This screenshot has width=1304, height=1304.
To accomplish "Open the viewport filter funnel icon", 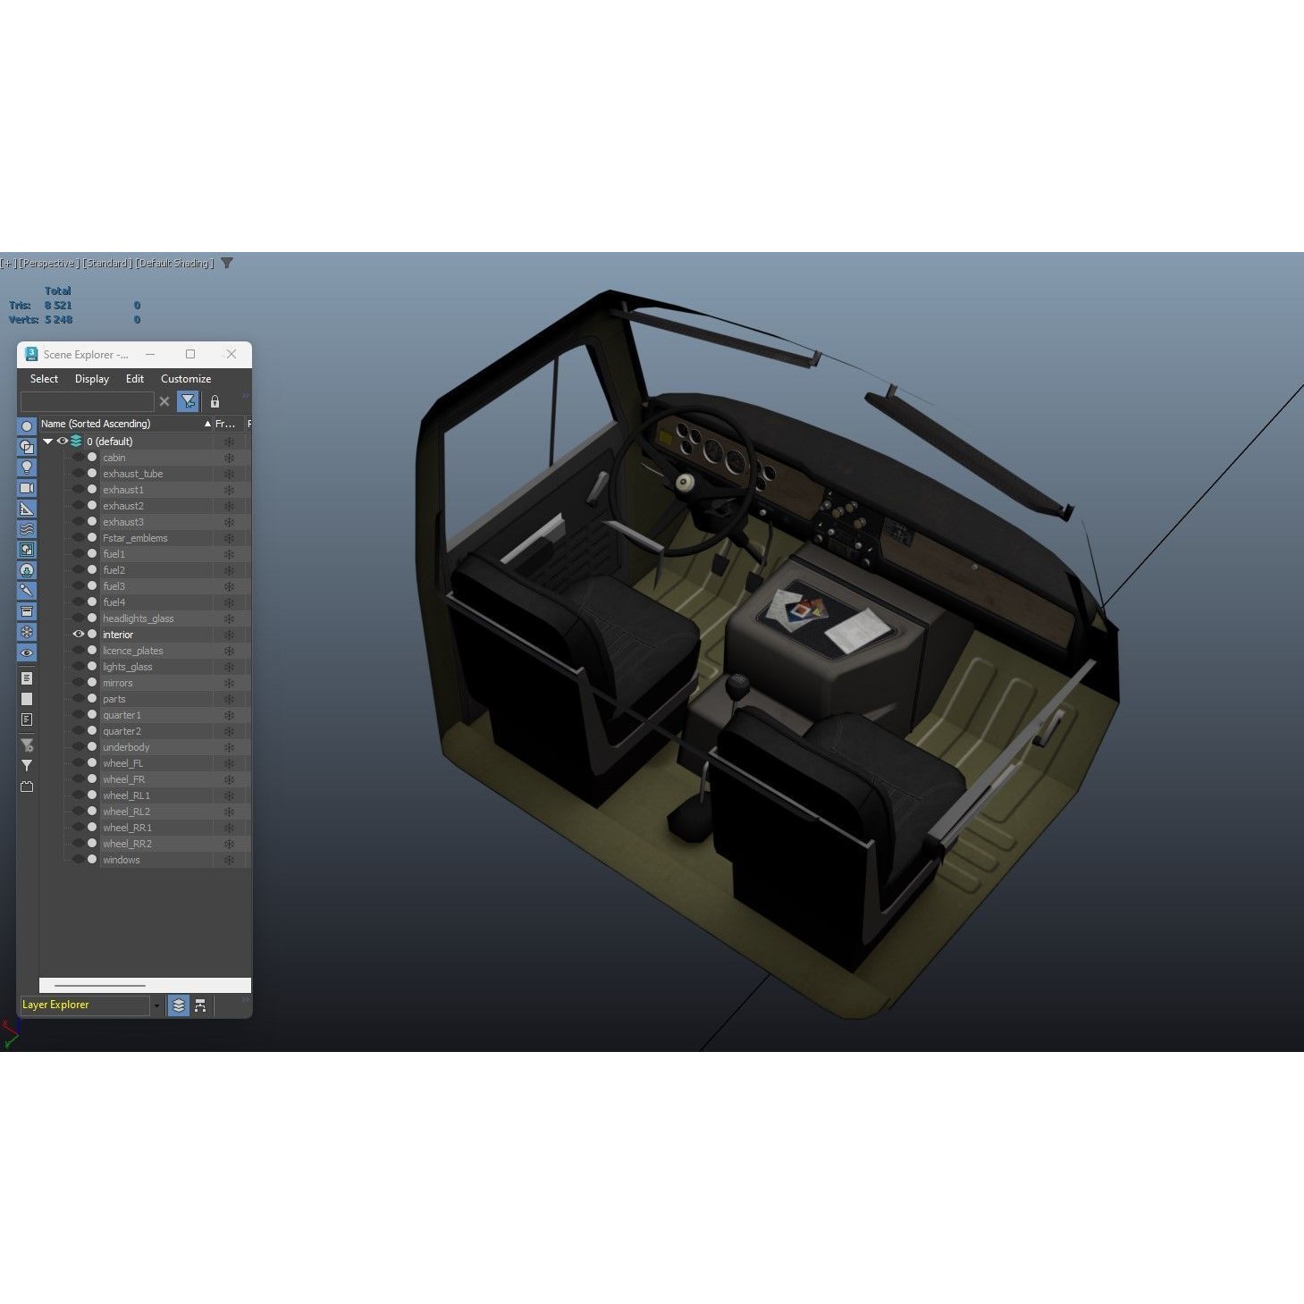I will pos(227,263).
